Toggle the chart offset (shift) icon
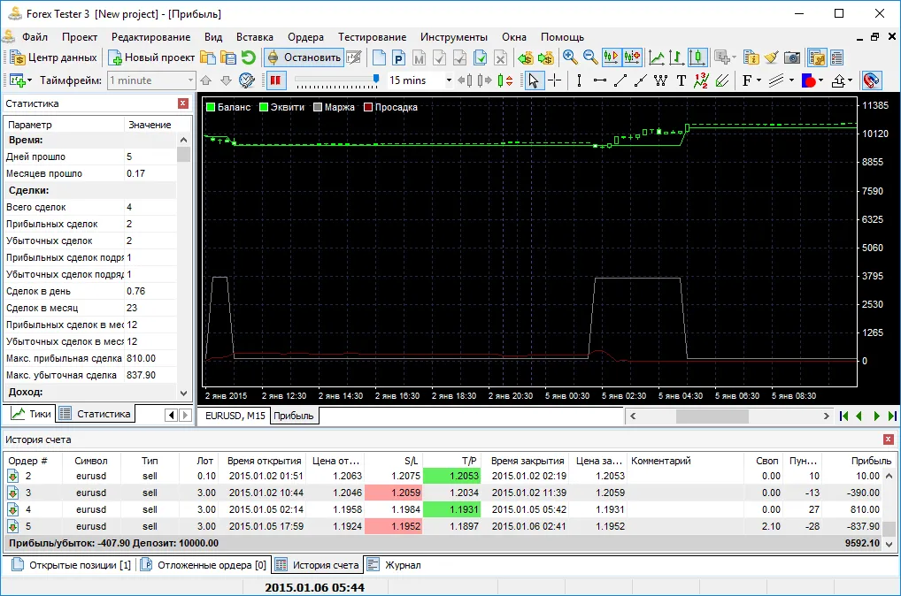The width and height of the screenshot is (901, 596). 632,57
